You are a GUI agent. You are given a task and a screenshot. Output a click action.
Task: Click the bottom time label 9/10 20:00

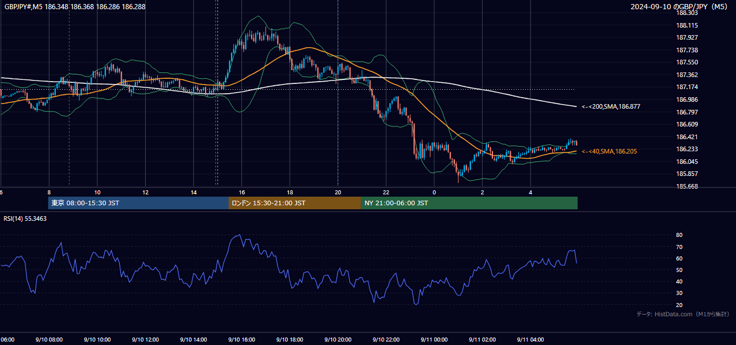point(338,340)
